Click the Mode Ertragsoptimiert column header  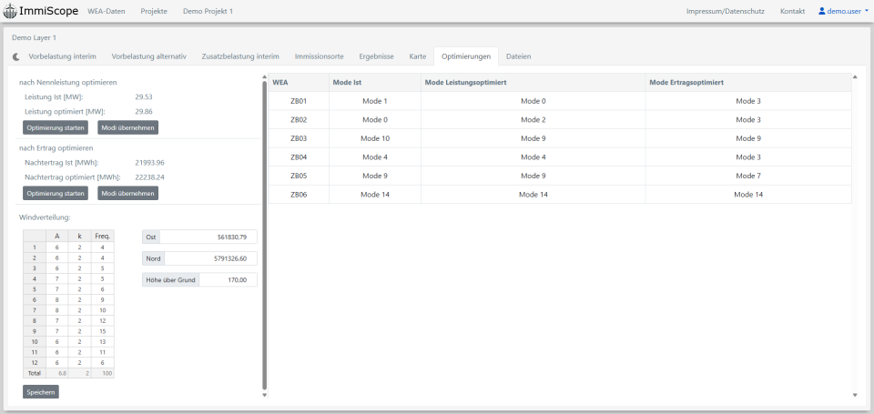point(748,83)
